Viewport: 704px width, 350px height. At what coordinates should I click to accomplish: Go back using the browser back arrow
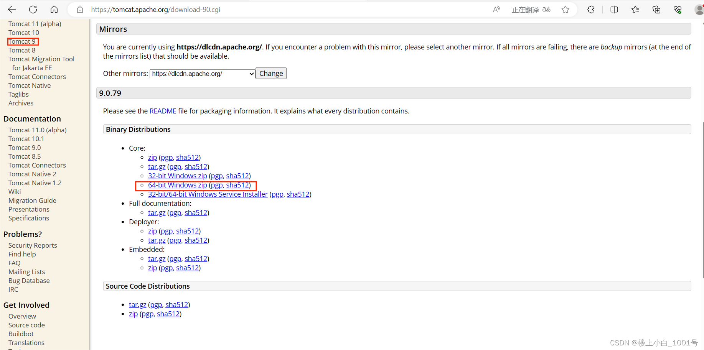click(x=12, y=10)
